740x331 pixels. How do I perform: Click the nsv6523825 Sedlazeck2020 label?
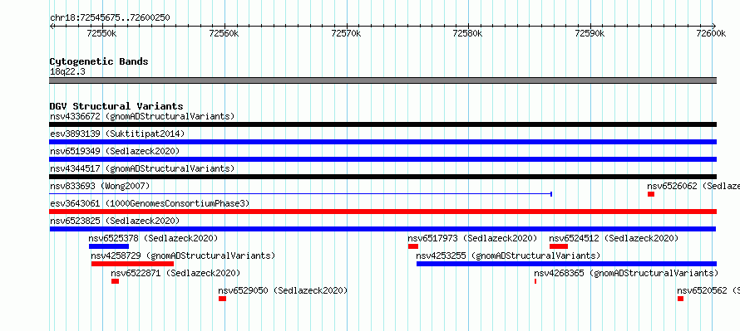[115, 221]
